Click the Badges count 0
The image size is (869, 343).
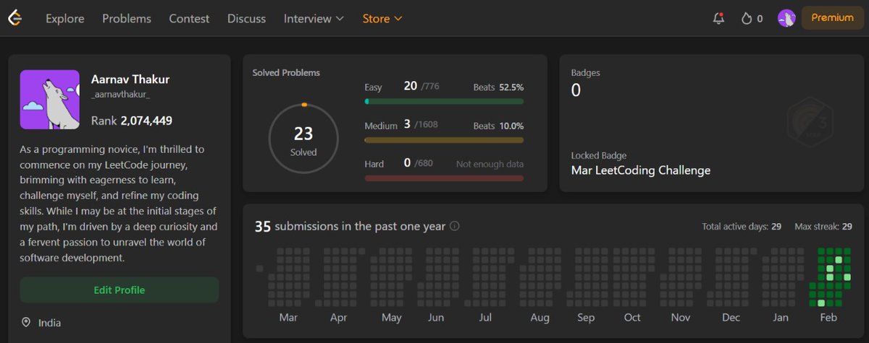tap(576, 90)
